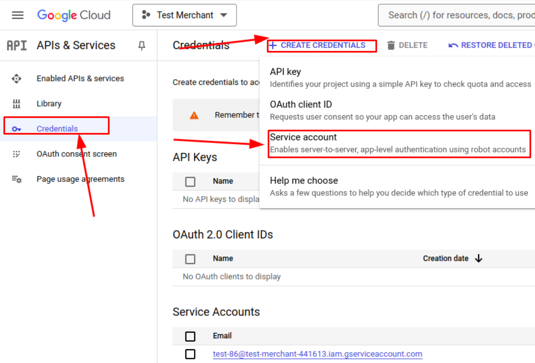Screen dimensions: 535x363
Task: Click RESTORE DELETED credentials button
Action: (x=492, y=45)
